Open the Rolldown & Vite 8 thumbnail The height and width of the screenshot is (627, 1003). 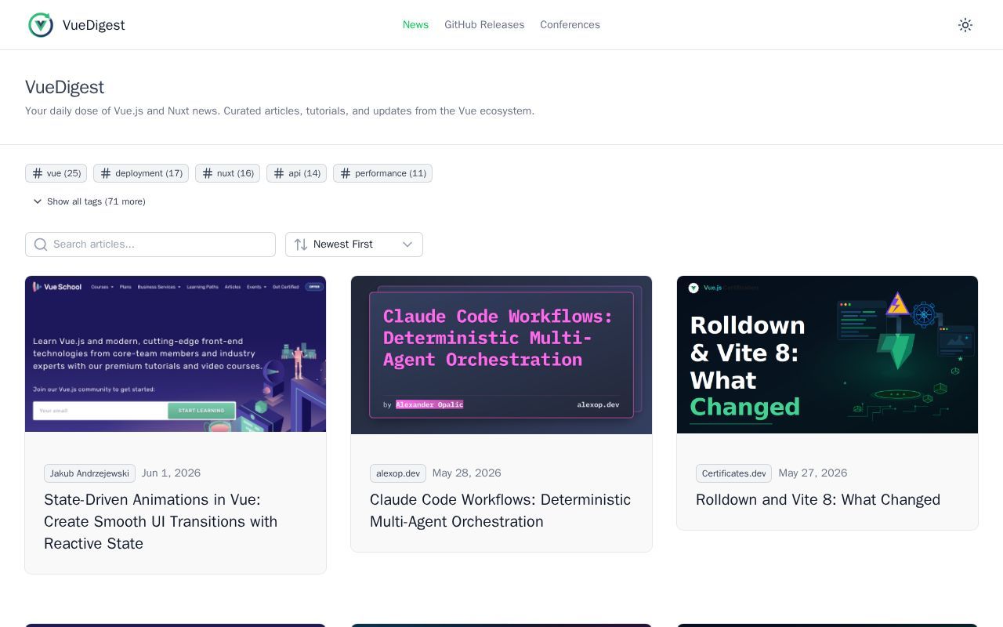click(x=827, y=354)
